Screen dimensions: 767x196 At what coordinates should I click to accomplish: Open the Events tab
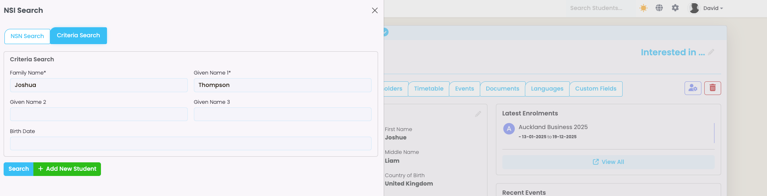[x=465, y=89]
